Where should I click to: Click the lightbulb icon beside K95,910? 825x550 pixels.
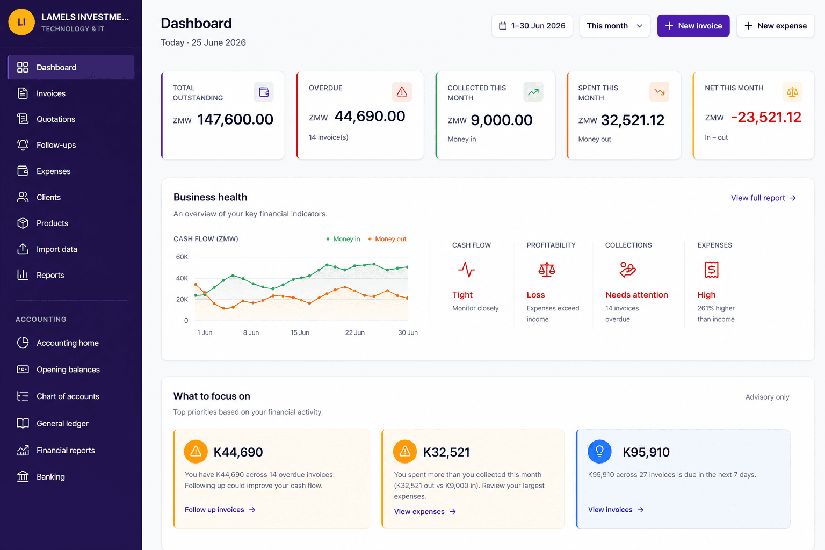pos(600,452)
